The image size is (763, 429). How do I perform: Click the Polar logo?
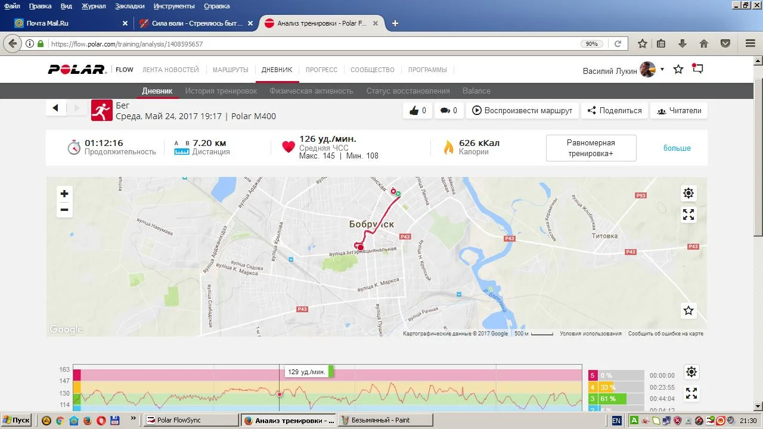pos(77,69)
